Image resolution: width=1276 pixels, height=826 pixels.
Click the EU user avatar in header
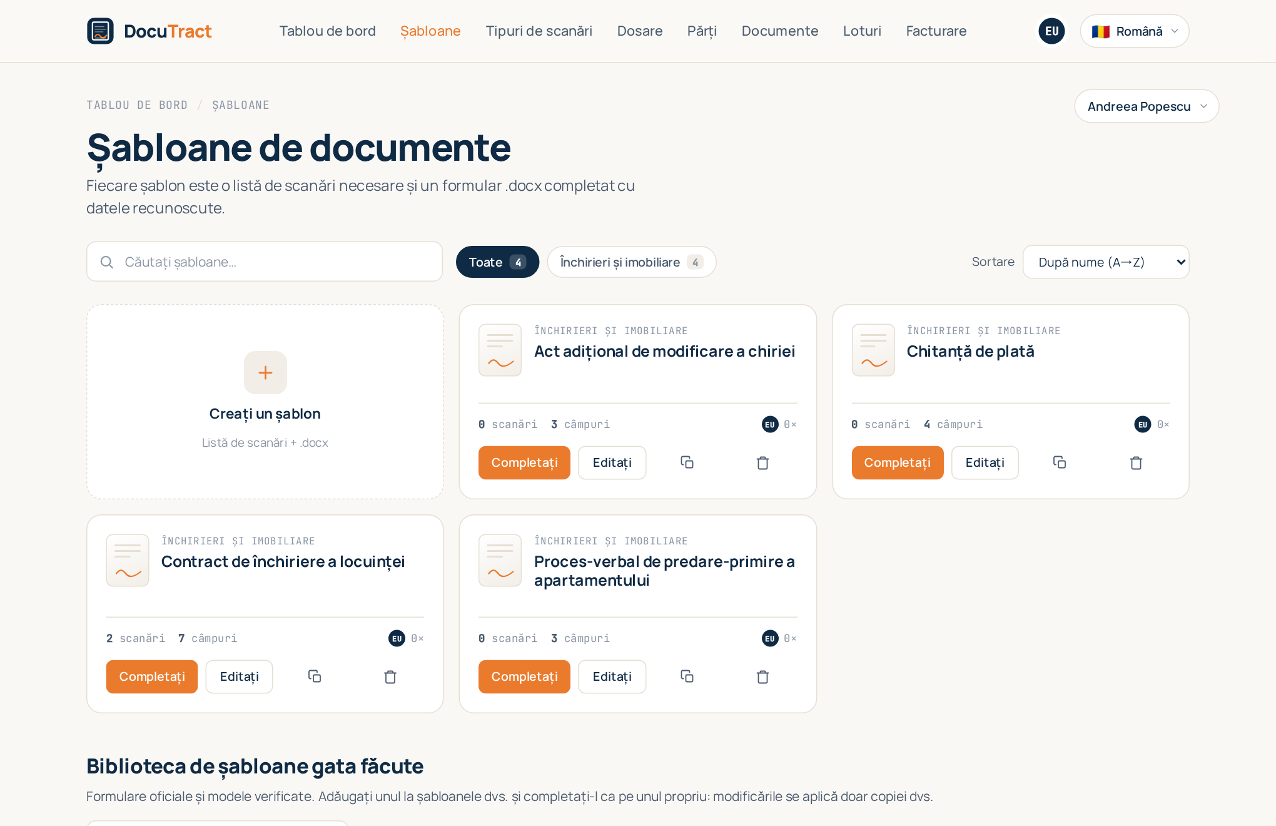pos(1051,31)
